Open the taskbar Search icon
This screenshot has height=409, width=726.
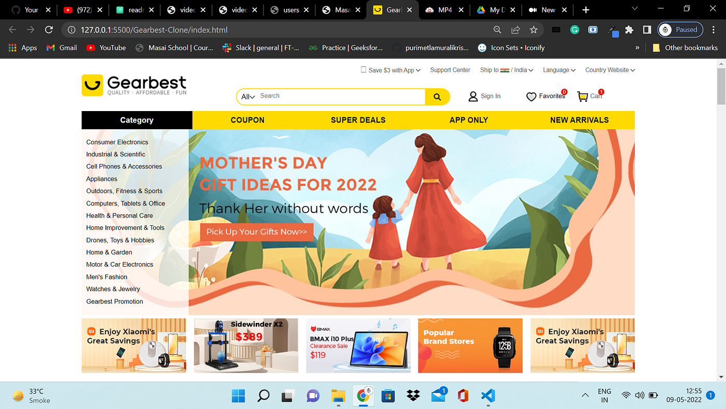tap(263, 396)
